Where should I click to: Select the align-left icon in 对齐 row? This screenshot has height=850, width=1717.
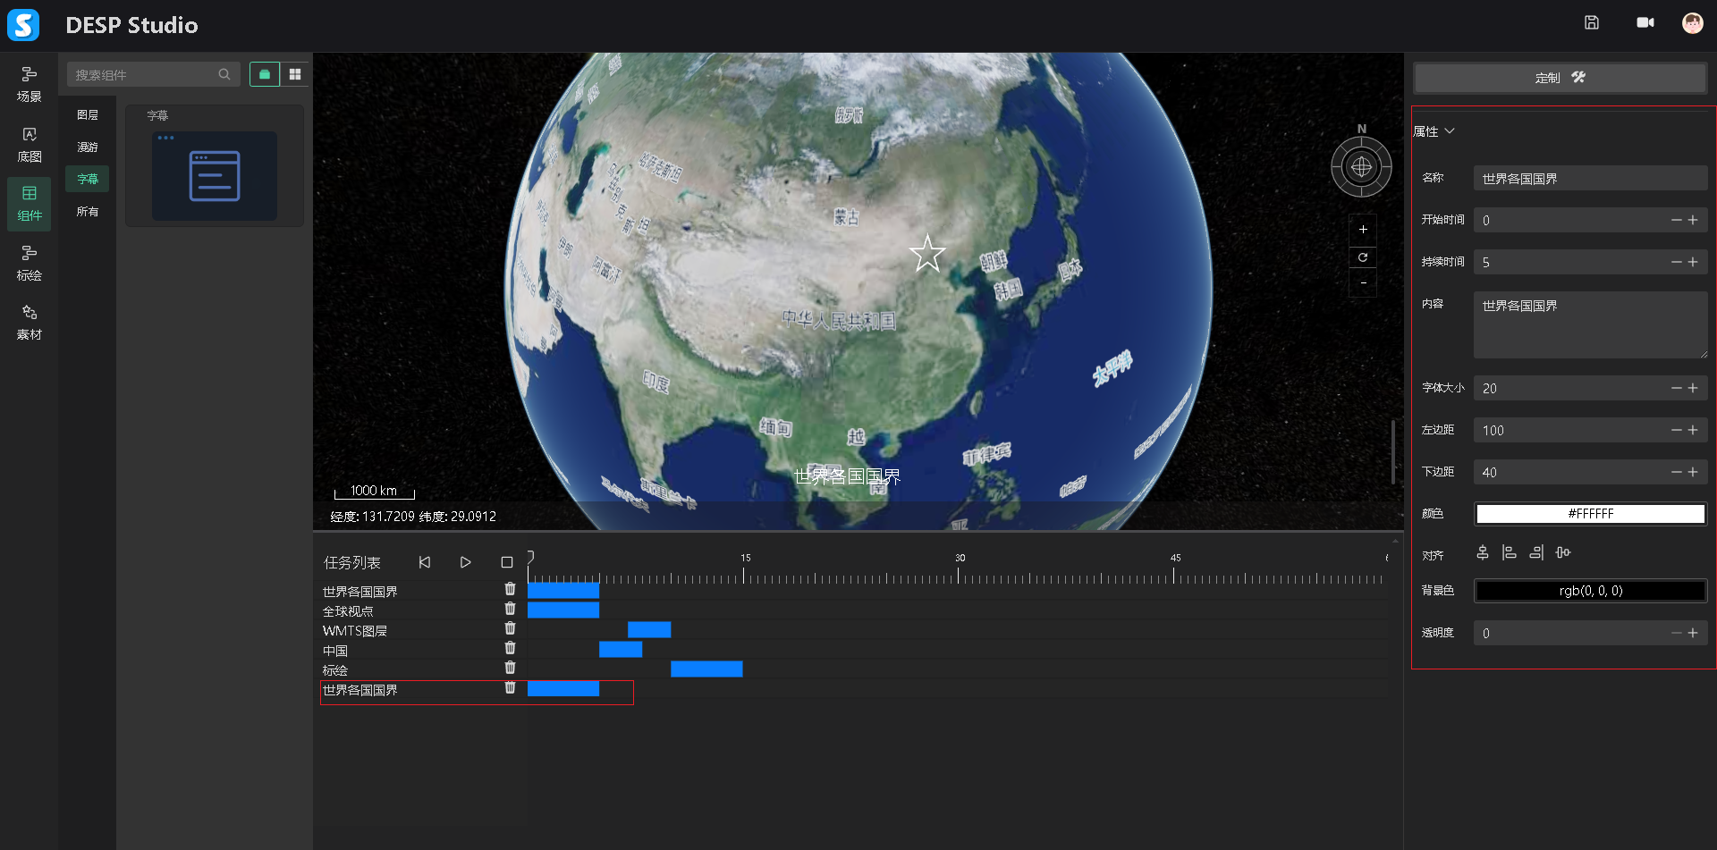click(x=1510, y=553)
